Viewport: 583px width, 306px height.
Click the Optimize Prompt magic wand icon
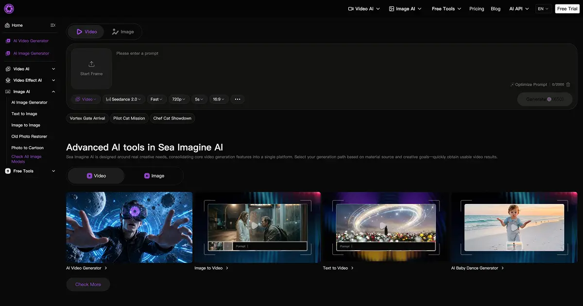pyautogui.click(x=512, y=85)
